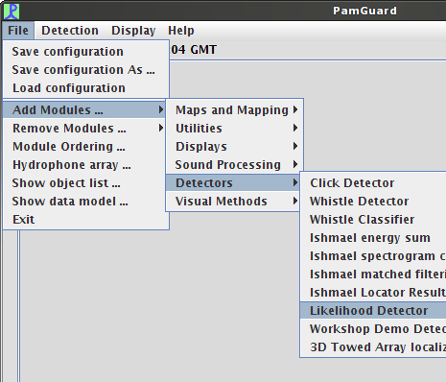Open Hydrophone array ... settings
446x382 pixels.
[x=85, y=165]
